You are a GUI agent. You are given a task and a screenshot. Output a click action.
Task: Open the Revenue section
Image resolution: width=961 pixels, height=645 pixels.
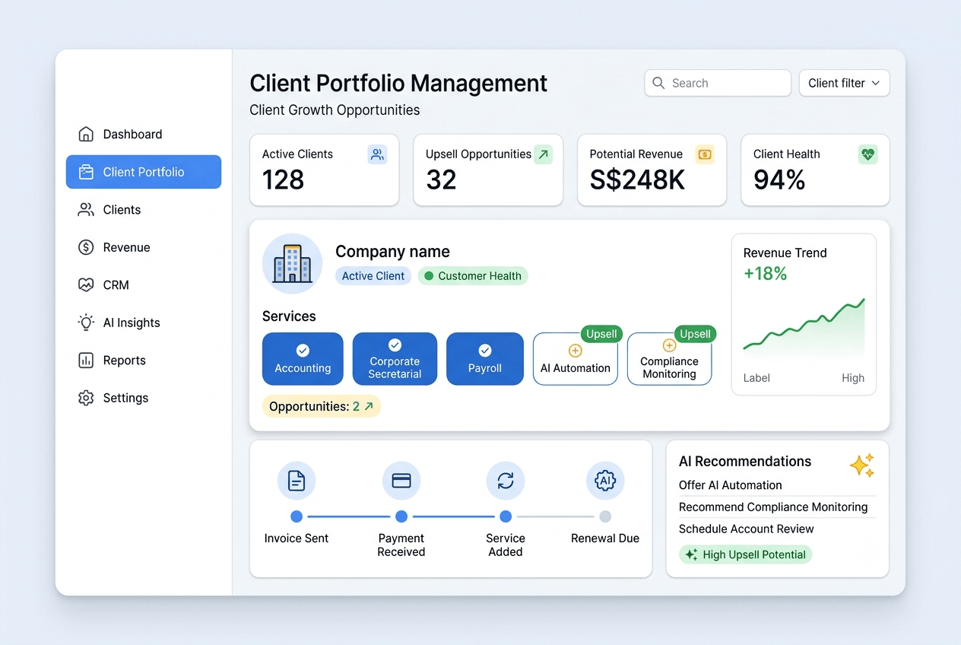(144, 247)
